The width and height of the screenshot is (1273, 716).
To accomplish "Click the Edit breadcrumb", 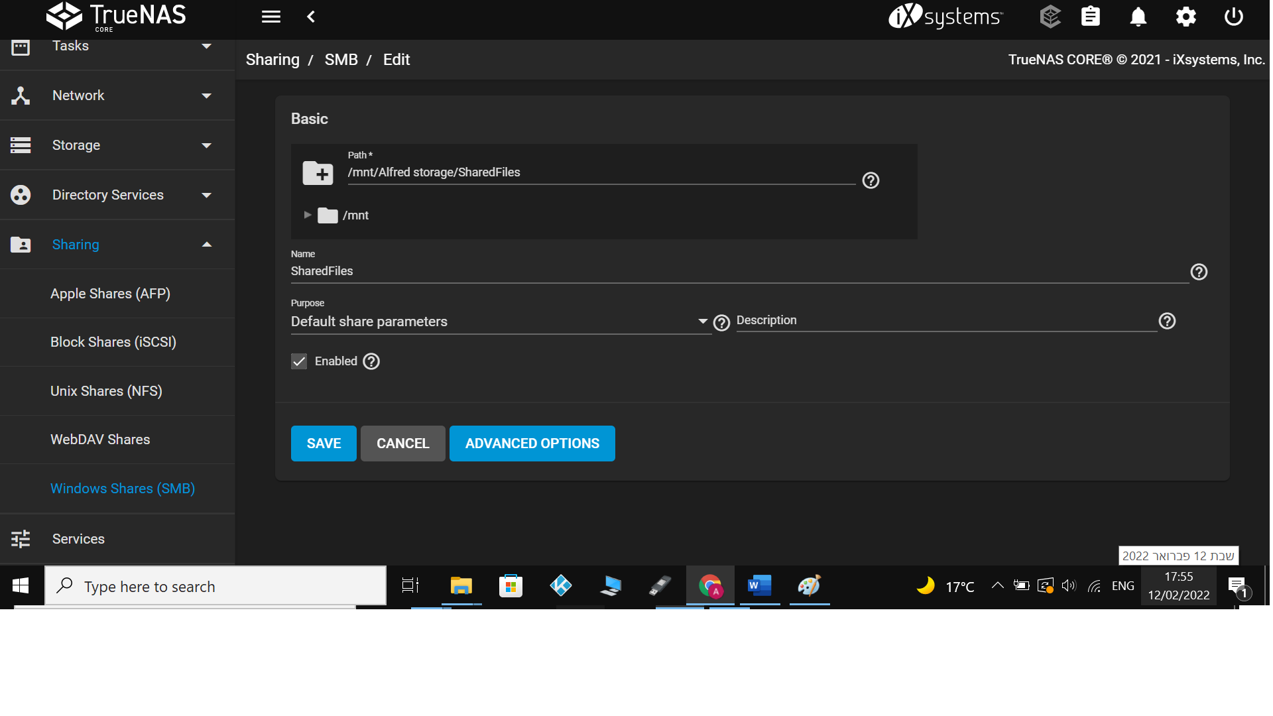I will tap(396, 60).
